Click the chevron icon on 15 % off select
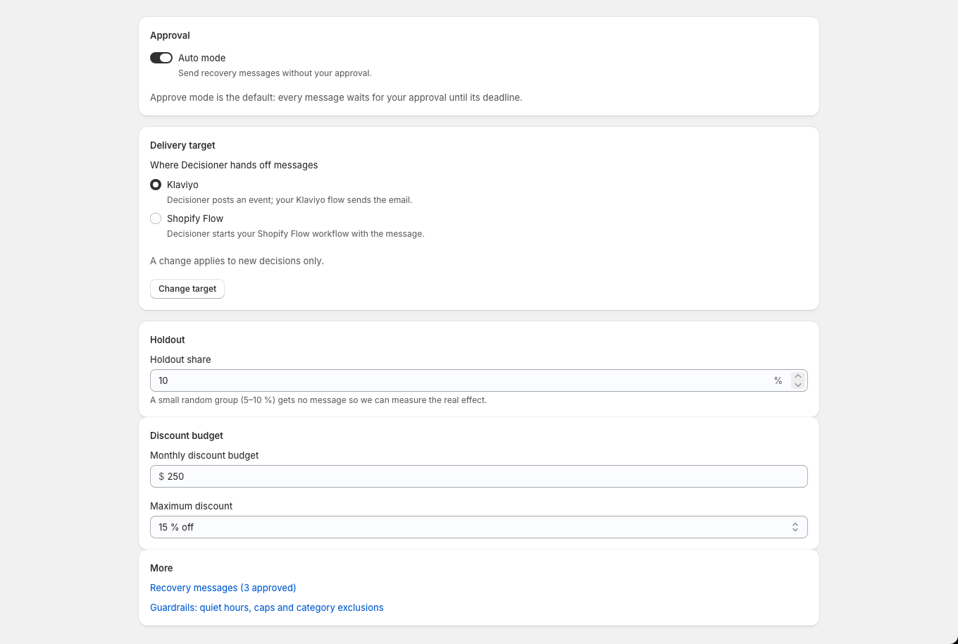 [795, 527]
